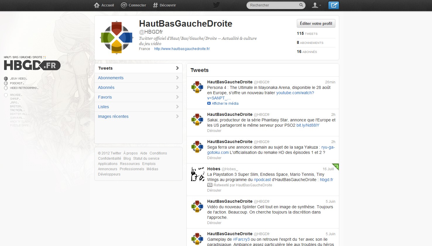Click the Hobes avatar image
The image size is (432, 246).
(197, 174)
